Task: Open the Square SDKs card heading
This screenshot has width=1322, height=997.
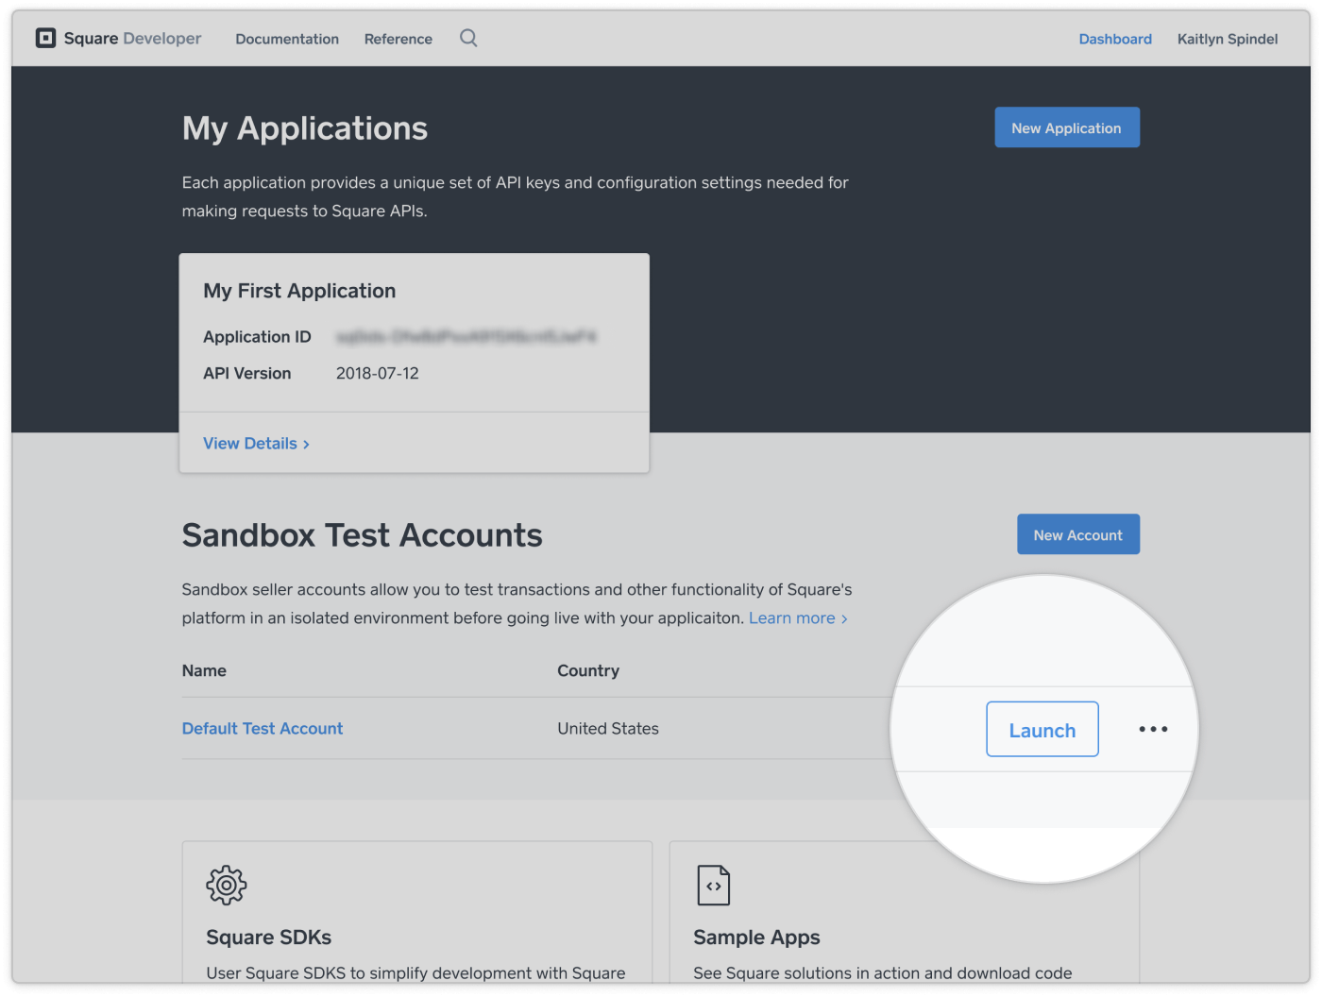Action: click(269, 938)
